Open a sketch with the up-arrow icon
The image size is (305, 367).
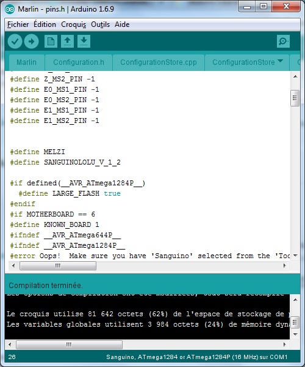click(68, 42)
